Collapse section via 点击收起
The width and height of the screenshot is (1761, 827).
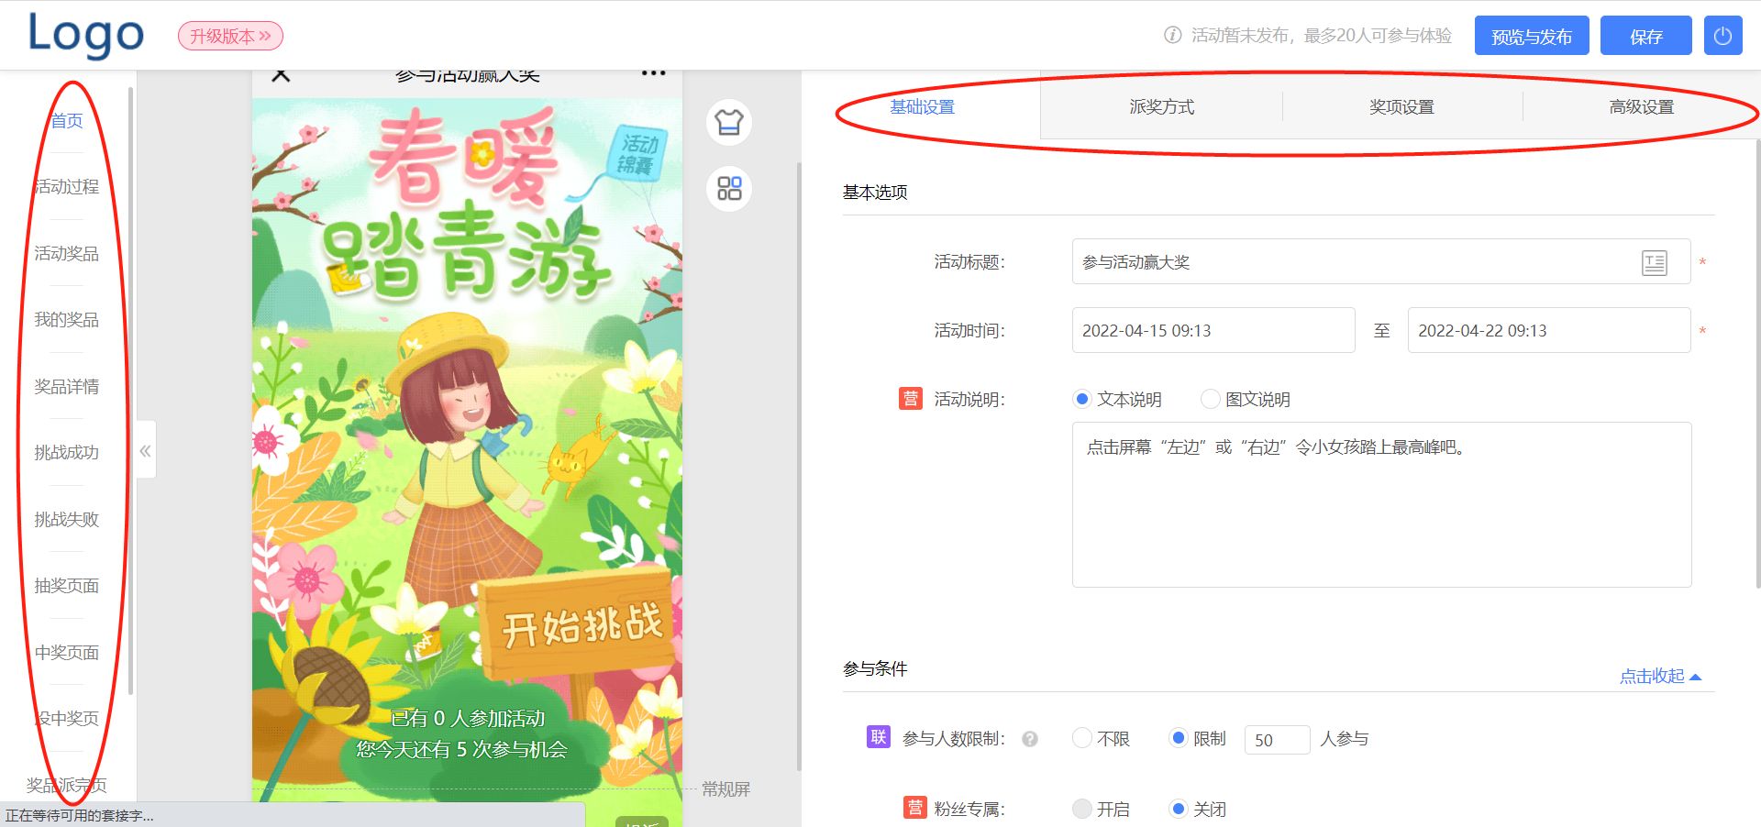pos(1660,677)
